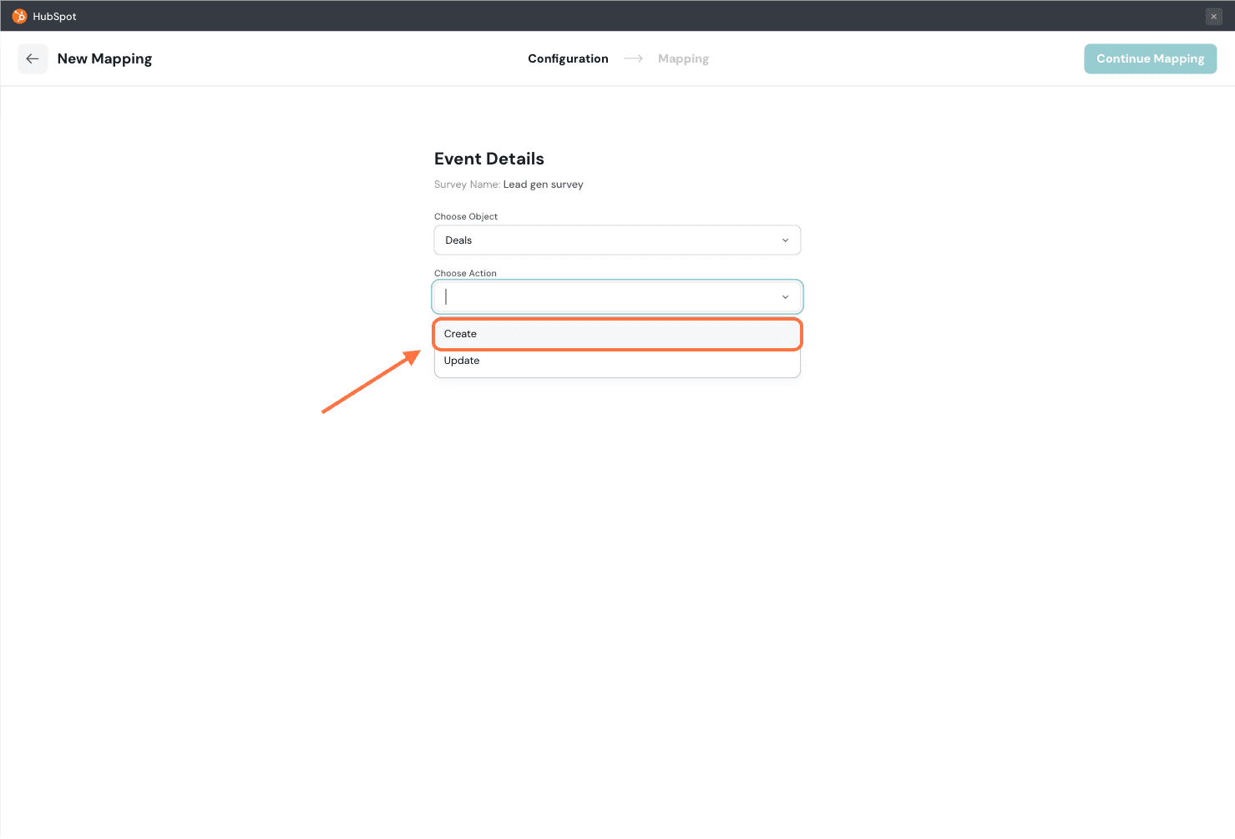
Task: Click the Event Details heading
Action: pyautogui.click(x=488, y=159)
